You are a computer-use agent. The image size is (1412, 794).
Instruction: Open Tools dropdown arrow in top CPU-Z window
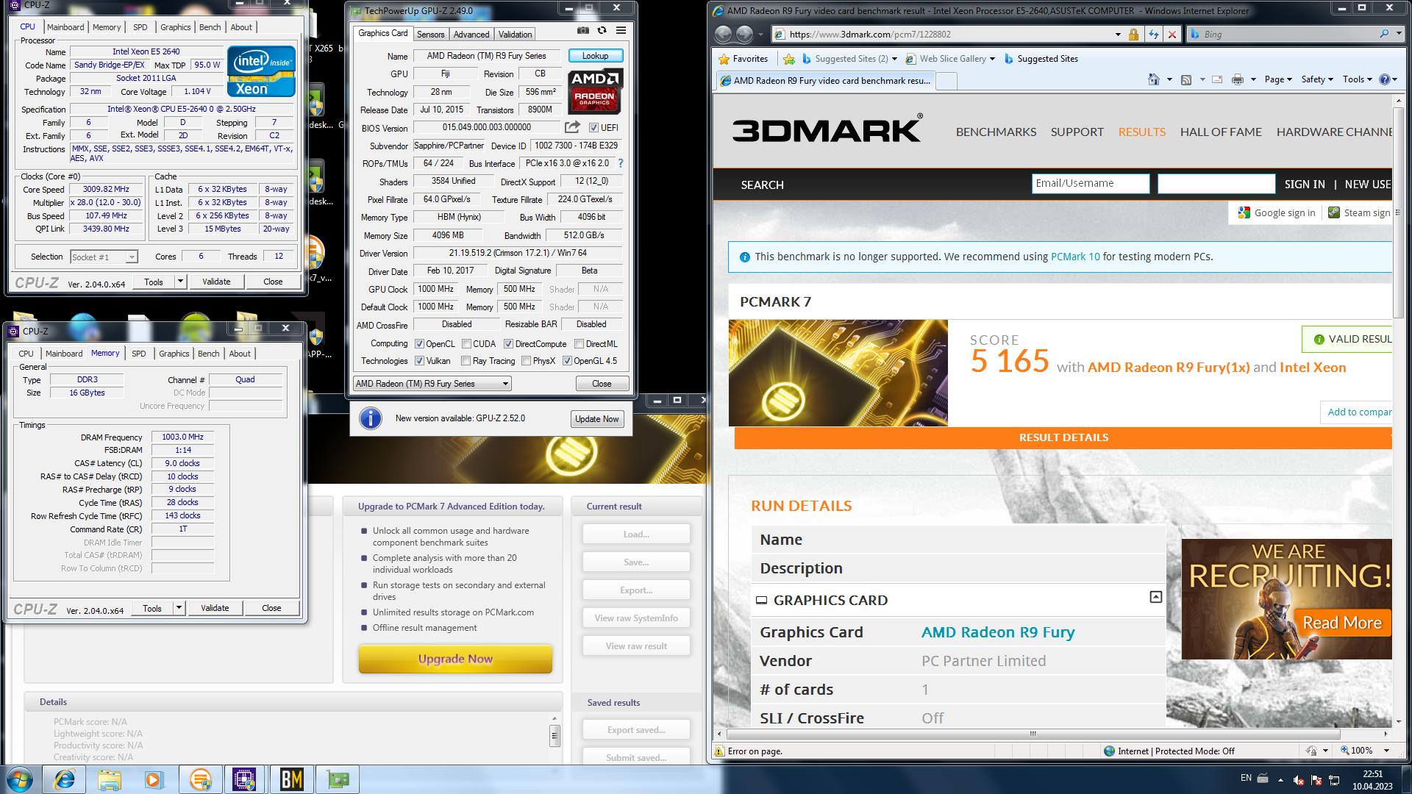[x=180, y=282]
